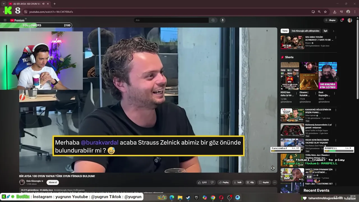Open more actions three-dot under video
The height and width of the screenshot is (202, 359).
tap(275, 182)
